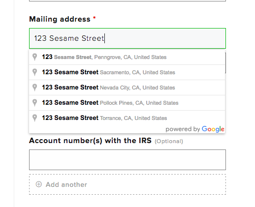Click the Google logo in suggestions footer
The width and height of the screenshot is (255, 207).
click(x=213, y=129)
